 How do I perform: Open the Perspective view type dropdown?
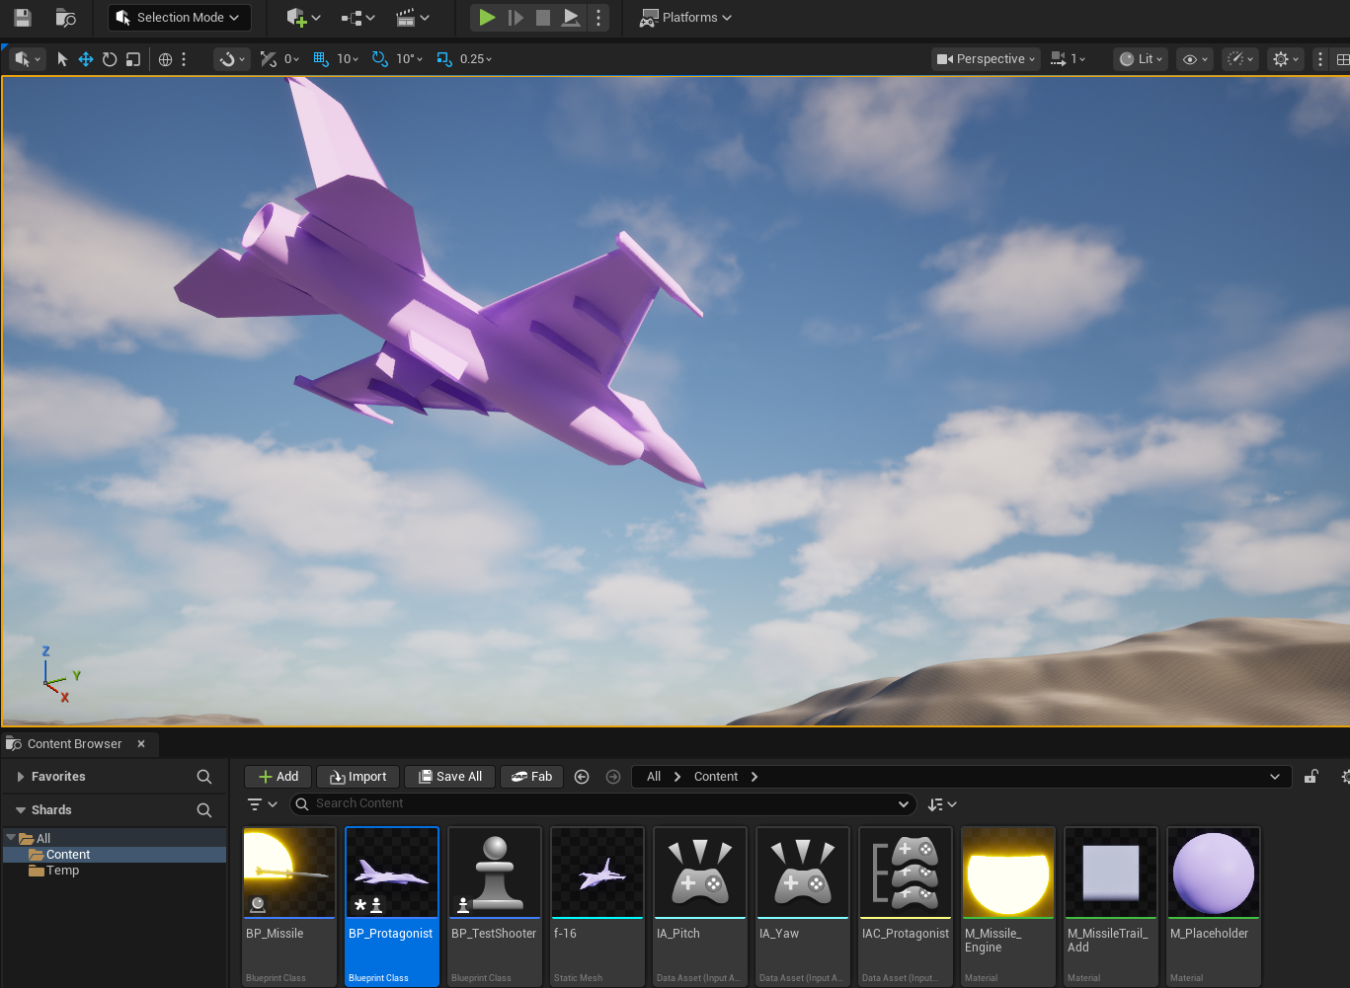click(986, 59)
